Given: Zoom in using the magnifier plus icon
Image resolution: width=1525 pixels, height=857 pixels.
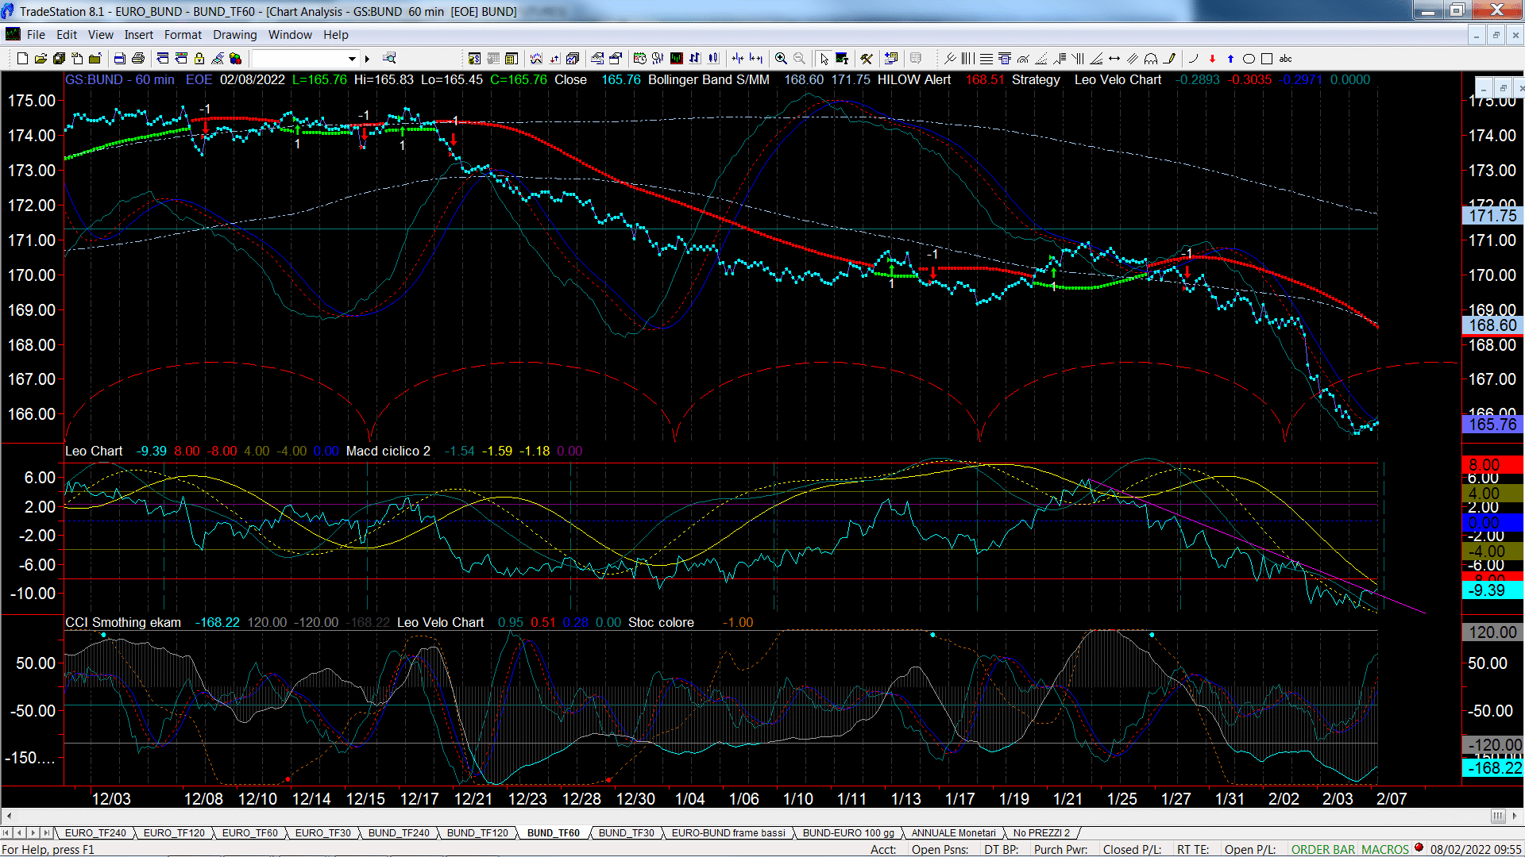Looking at the screenshot, I should click(x=781, y=59).
